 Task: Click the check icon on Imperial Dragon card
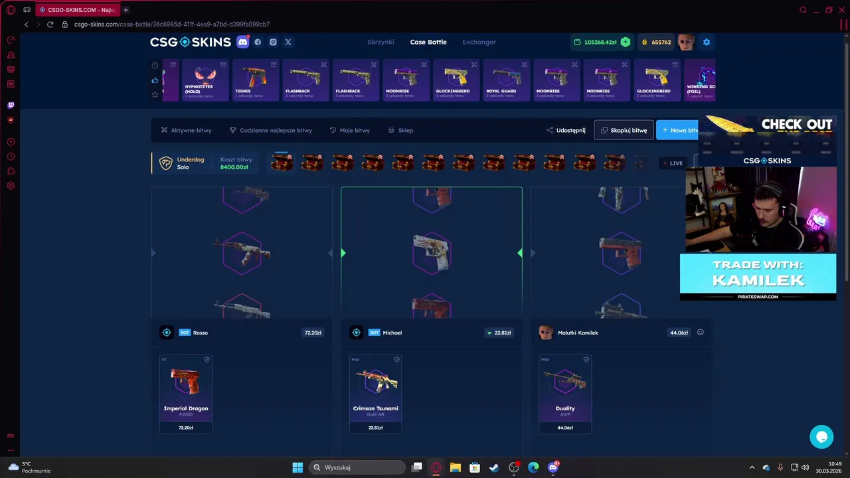click(207, 360)
